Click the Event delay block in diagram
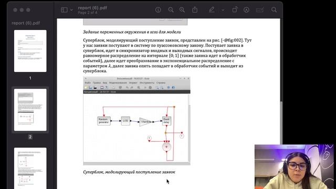The image size is (336, 189). coord(166,121)
